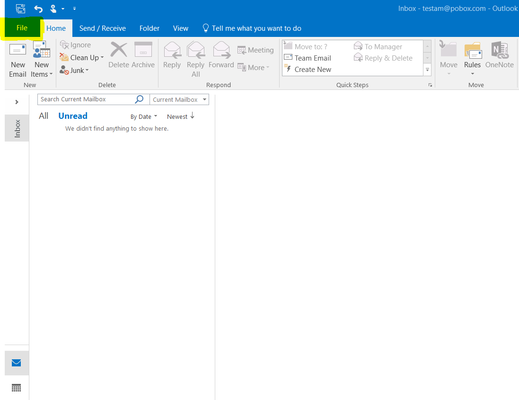Image resolution: width=519 pixels, height=400 pixels.
Task: Open the By Date arrangement dropdown
Action: (x=144, y=116)
